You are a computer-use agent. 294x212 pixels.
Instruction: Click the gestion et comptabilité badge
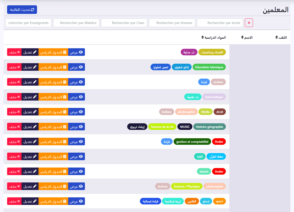click(x=192, y=142)
